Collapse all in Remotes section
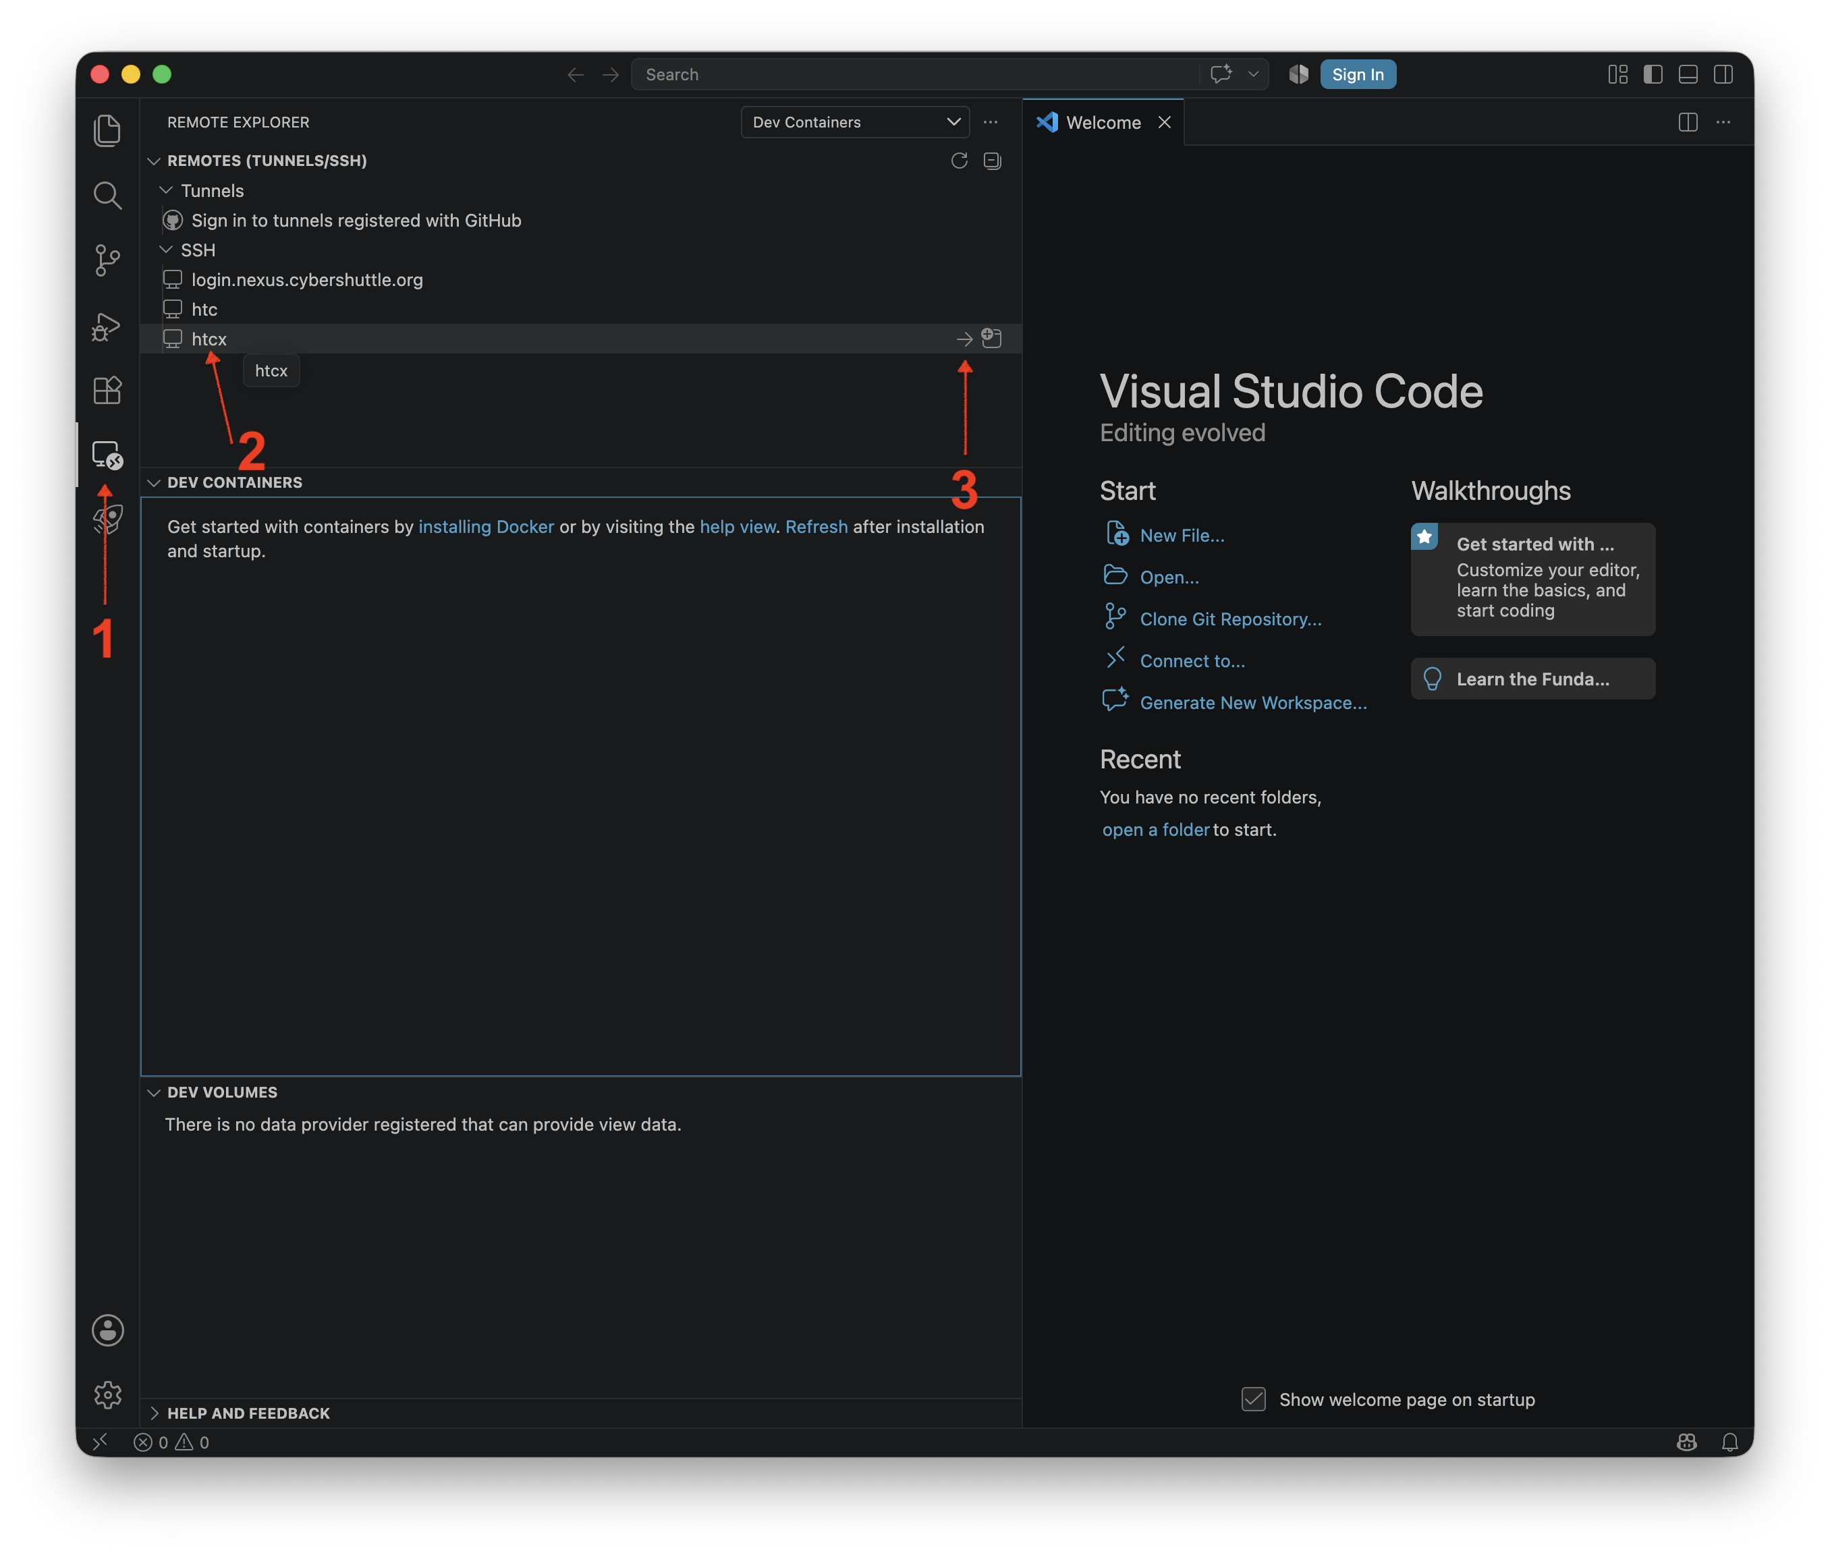 coord(992,161)
